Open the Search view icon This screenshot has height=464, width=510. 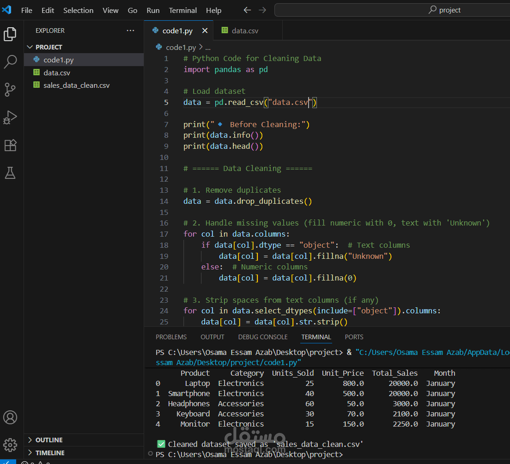pyautogui.click(x=10, y=62)
